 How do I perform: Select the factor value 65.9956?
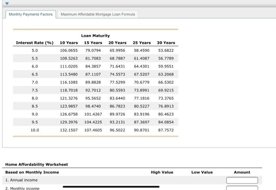tap(117, 50)
